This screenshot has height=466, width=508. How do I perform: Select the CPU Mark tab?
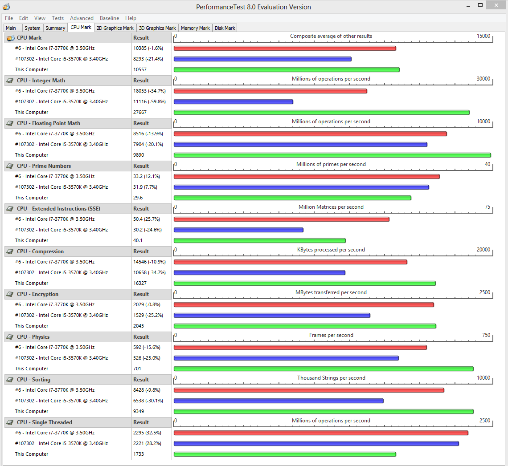(81, 28)
